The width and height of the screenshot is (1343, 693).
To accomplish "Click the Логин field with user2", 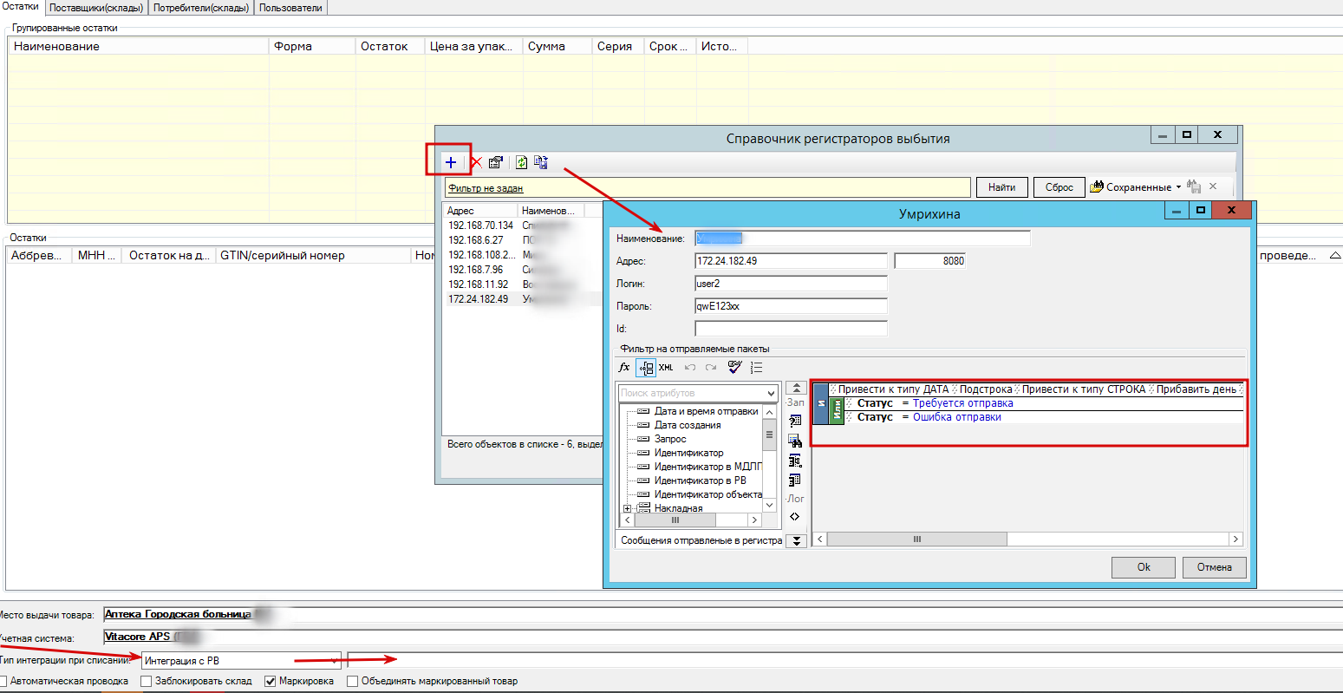I will [791, 283].
